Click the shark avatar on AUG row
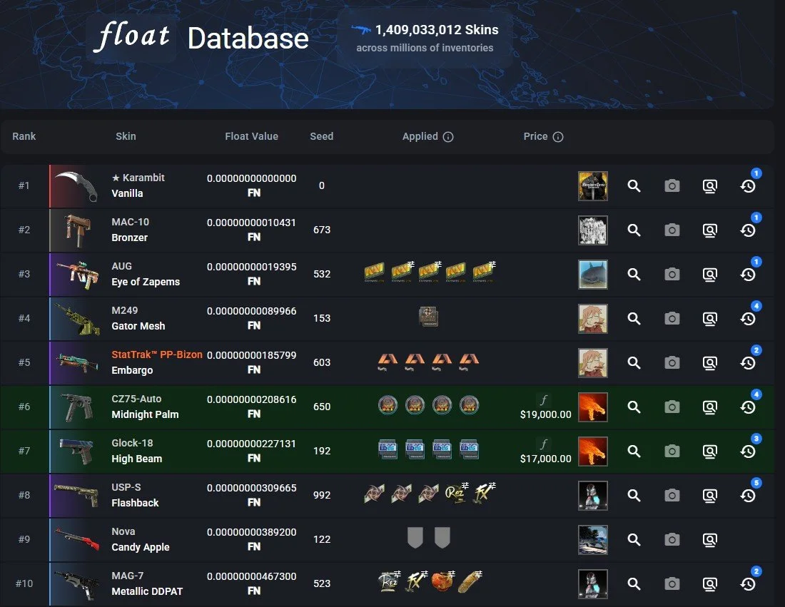The width and height of the screenshot is (785, 607). point(593,274)
